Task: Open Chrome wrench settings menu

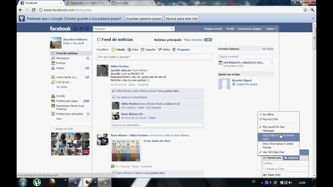Action: point(312,10)
